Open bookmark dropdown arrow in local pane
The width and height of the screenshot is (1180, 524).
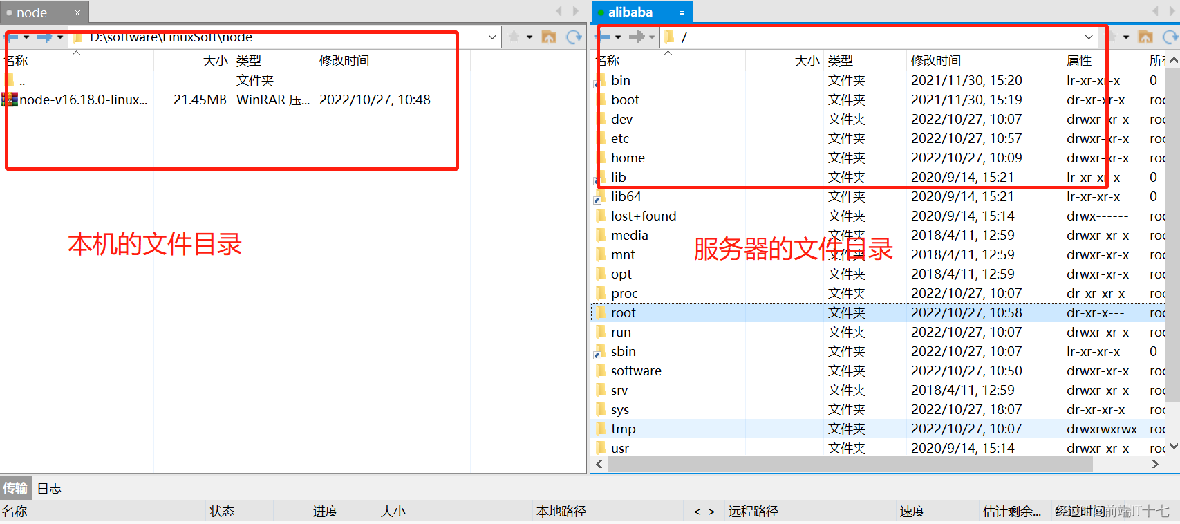pyautogui.click(x=530, y=37)
